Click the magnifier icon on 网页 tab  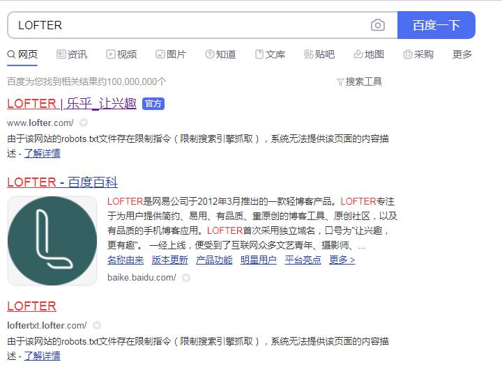[x=11, y=54]
